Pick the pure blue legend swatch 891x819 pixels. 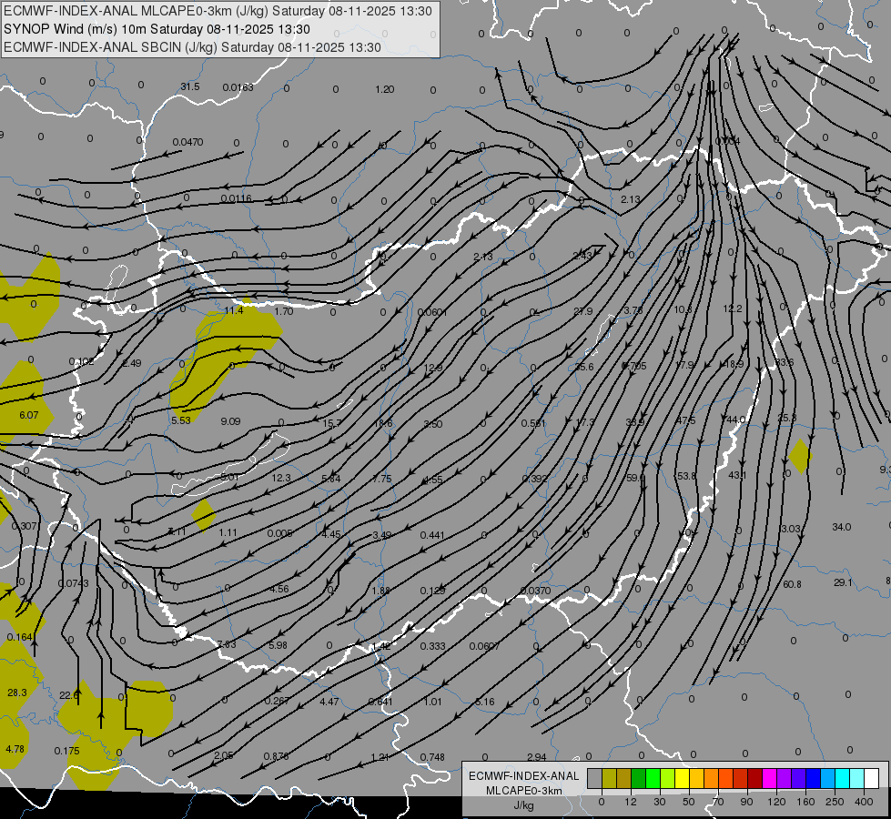814,779
